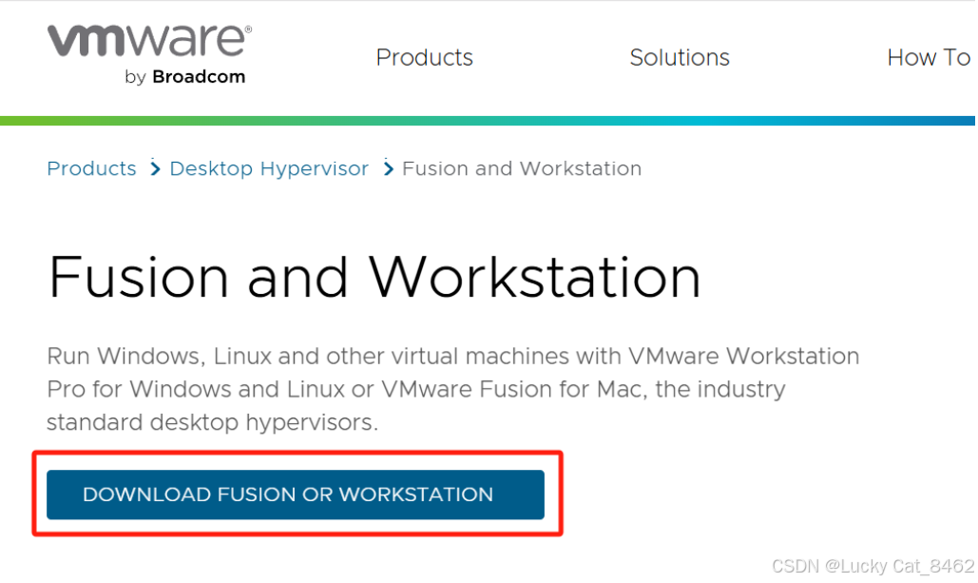Open the Products navigation menu

point(424,57)
